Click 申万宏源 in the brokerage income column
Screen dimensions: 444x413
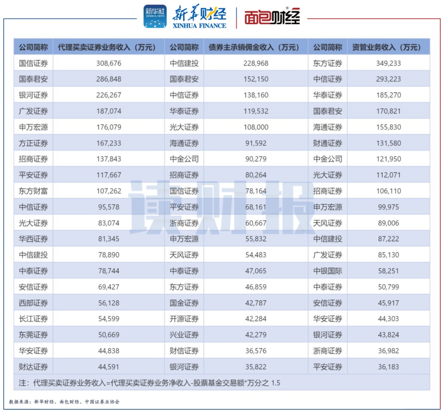point(33,127)
